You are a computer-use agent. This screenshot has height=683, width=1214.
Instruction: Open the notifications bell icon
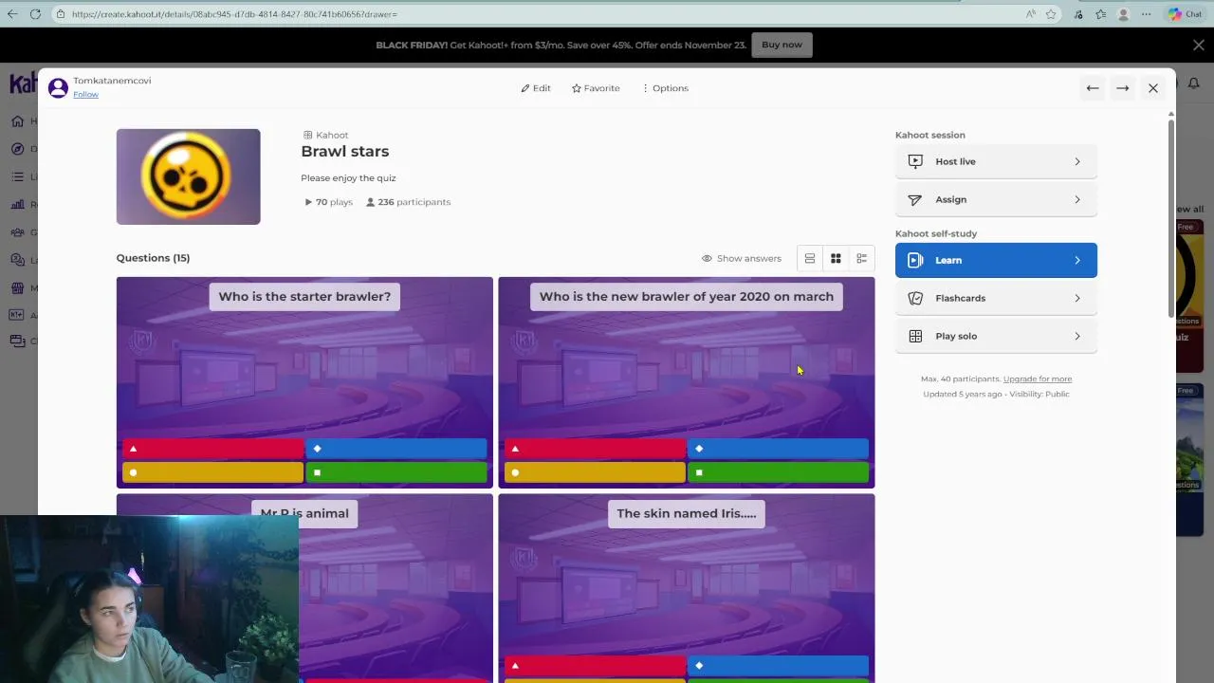coord(1194,83)
